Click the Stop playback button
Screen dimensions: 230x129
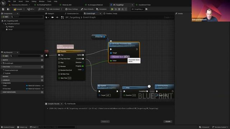119,9
